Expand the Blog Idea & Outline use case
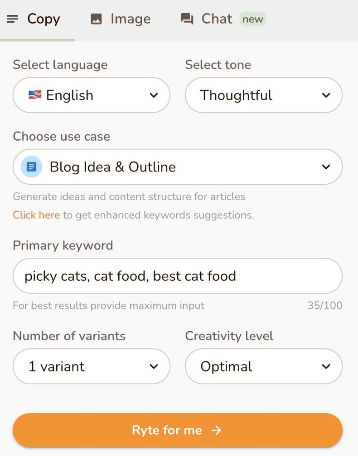Image resolution: width=358 pixels, height=456 pixels. point(177,167)
